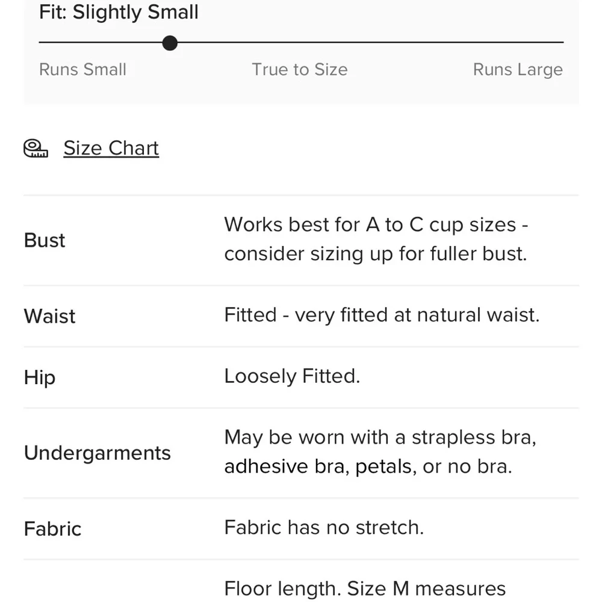Click the measuring tape icon
602x602 pixels.
(x=36, y=148)
